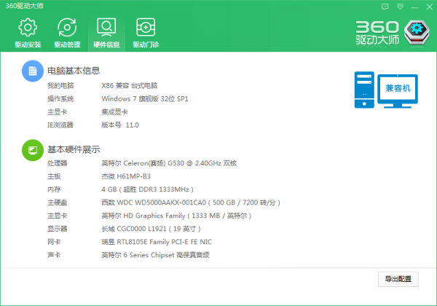Click the 集成显卡 value
Screen dimensions: 437x306
(x=114, y=111)
